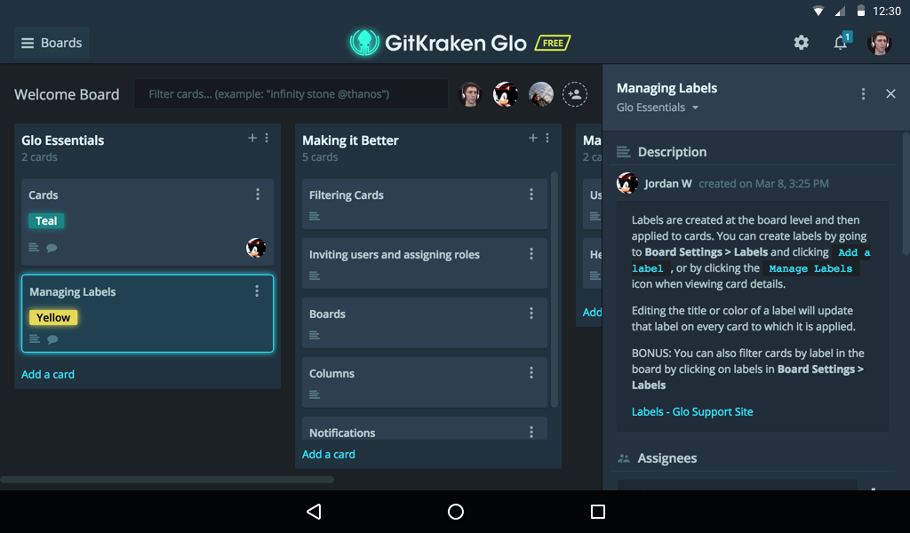Open the card detail panel options menu

[x=863, y=94]
